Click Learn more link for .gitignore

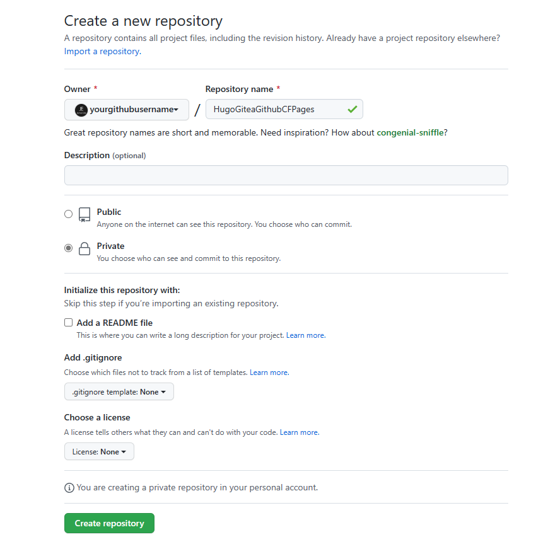coord(269,372)
